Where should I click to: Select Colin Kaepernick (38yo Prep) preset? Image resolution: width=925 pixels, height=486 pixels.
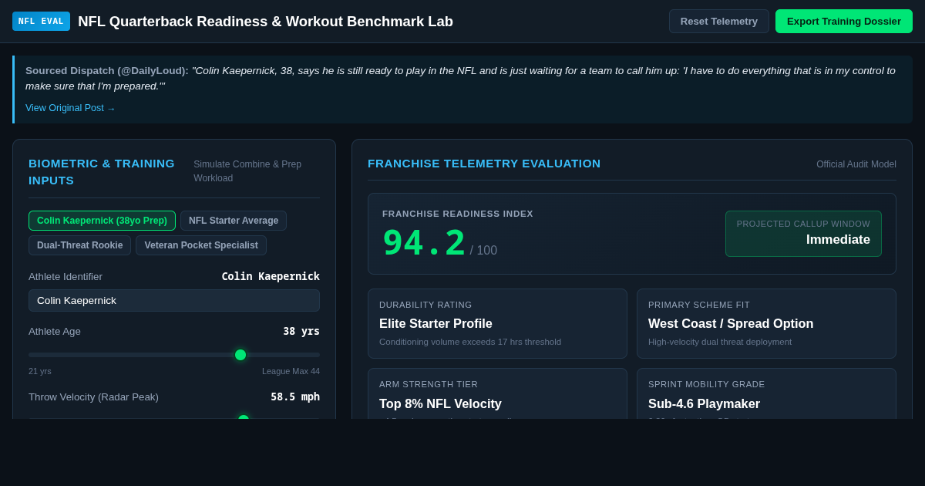[102, 221]
